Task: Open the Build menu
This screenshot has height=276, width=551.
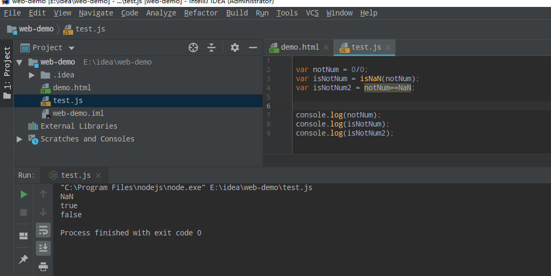Action: coord(237,13)
